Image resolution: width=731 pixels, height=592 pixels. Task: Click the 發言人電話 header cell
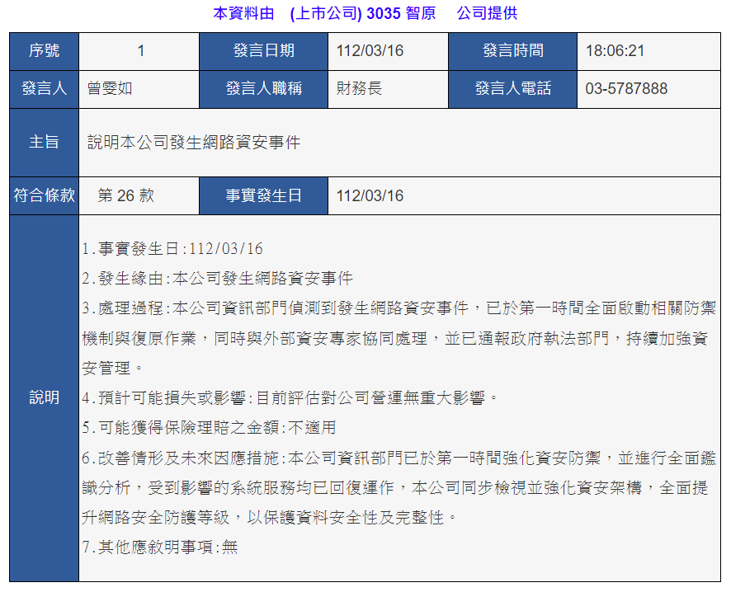512,89
